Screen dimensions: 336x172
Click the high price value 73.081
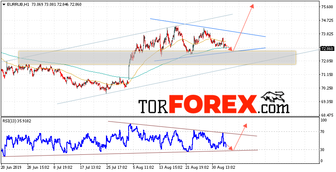pos(50,4)
